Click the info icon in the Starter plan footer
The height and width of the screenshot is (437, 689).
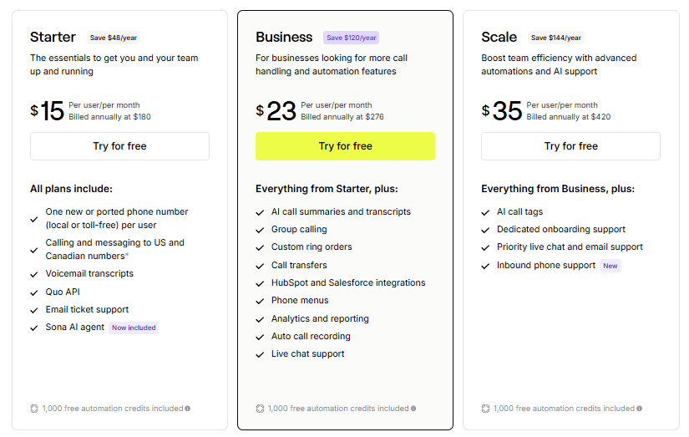pyautogui.click(x=188, y=409)
